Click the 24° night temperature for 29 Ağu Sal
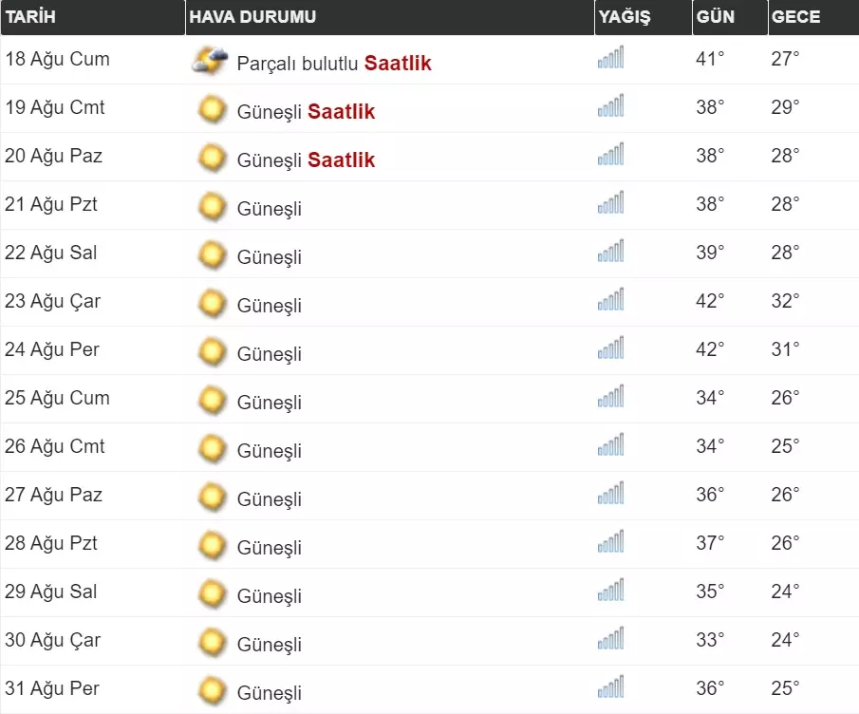The width and height of the screenshot is (859, 714). click(785, 592)
